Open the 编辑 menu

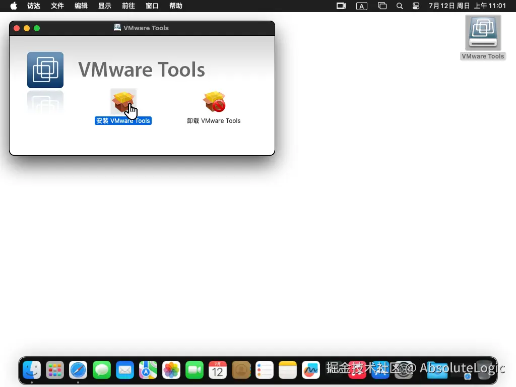pos(81,6)
